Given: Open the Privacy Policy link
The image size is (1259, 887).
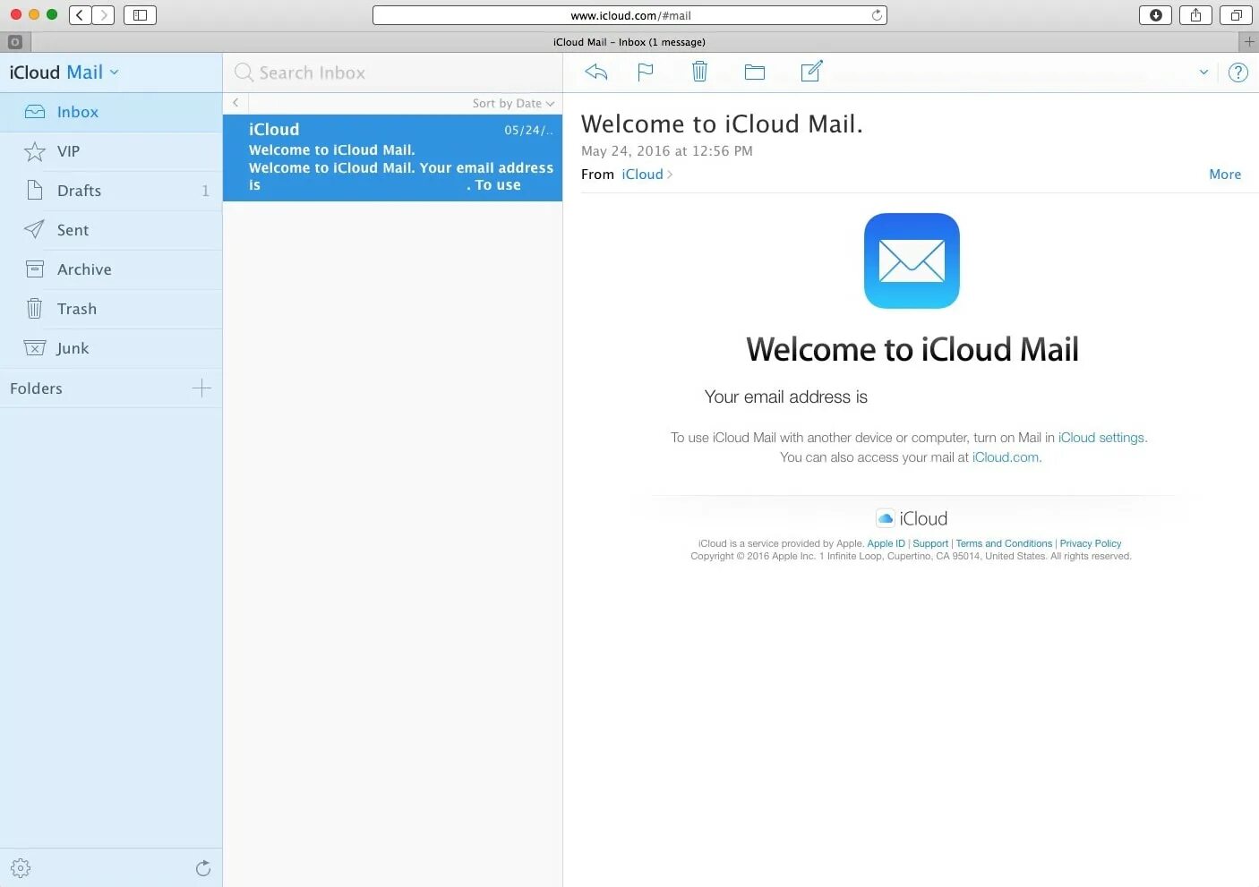Looking at the screenshot, I should pos(1091,543).
